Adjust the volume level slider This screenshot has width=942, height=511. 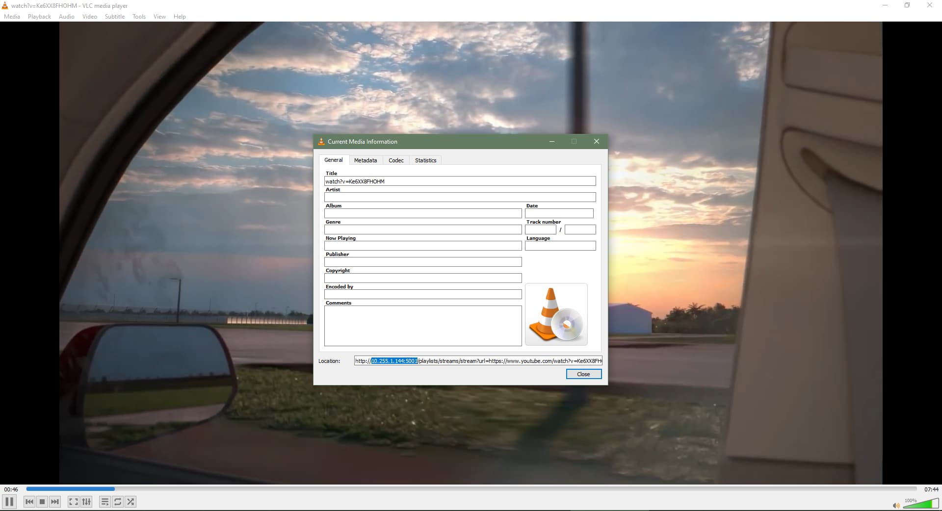921,504
